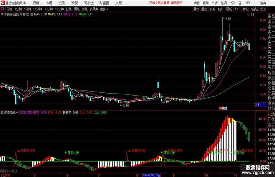Switch to 5分钟 period

point(27,9)
